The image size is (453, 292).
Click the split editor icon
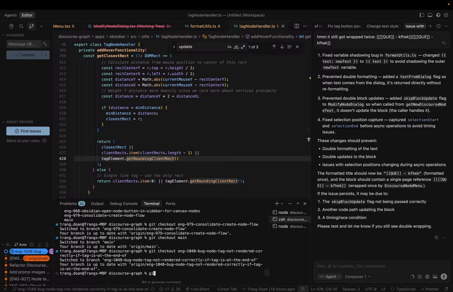click(297, 26)
